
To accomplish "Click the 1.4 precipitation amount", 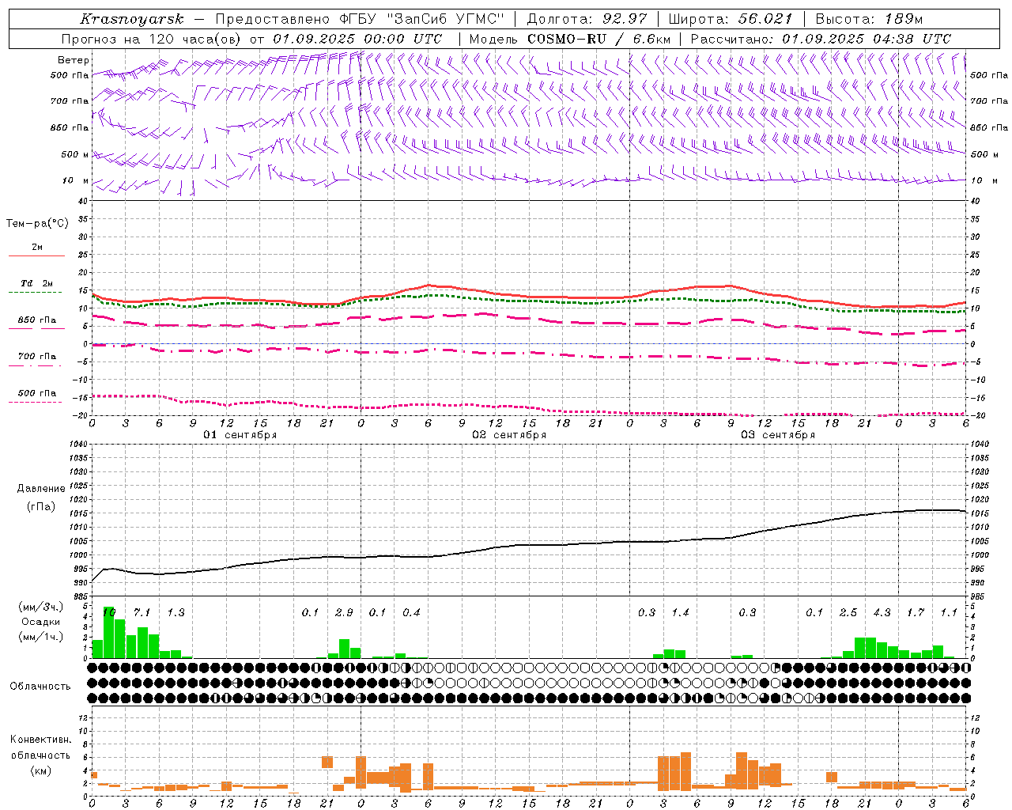I will [x=680, y=612].
